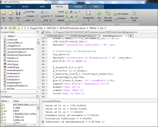Click the address bar back arrow
158x127 pixels.
click(2, 28)
